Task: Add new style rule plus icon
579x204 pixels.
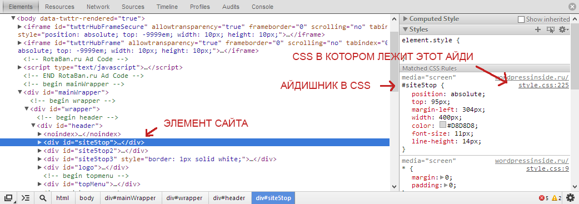Action: [x=538, y=29]
